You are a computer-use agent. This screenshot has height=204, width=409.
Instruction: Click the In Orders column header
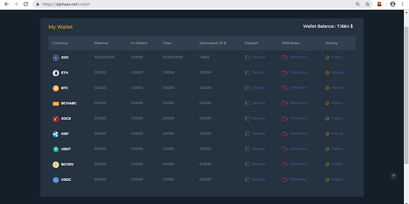(x=139, y=43)
